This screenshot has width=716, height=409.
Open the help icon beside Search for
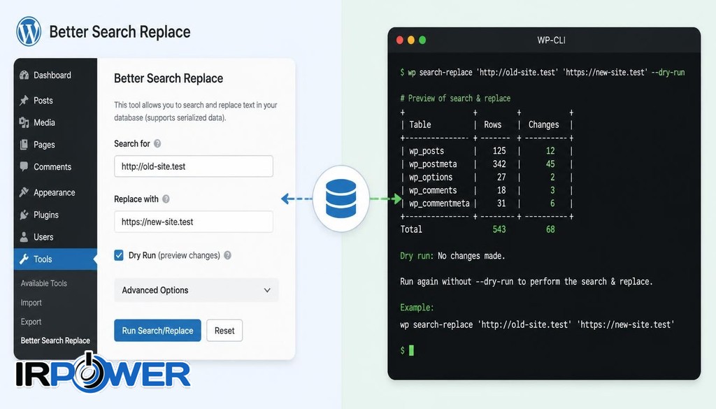point(157,143)
